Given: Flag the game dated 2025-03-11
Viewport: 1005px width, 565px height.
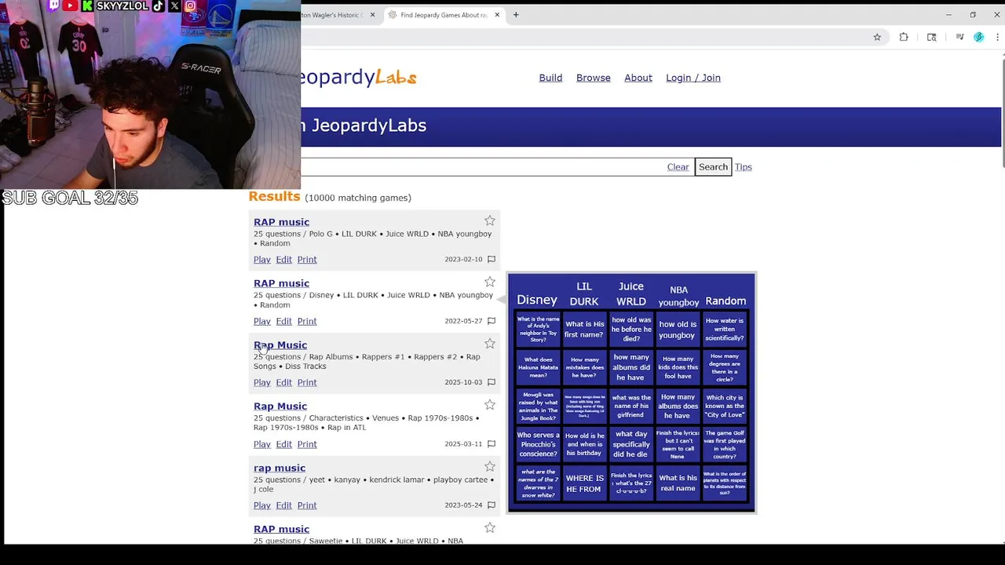Looking at the screenshot, I should tap(492, 444).
